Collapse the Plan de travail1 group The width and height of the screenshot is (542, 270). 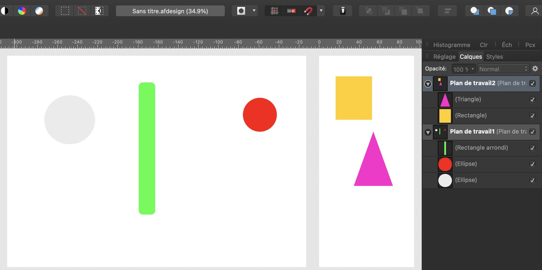pos(428,132)
